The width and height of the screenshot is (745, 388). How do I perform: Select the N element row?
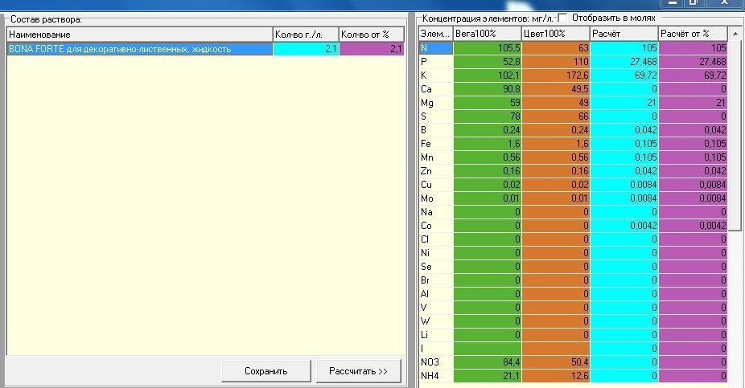click(573, 48)
